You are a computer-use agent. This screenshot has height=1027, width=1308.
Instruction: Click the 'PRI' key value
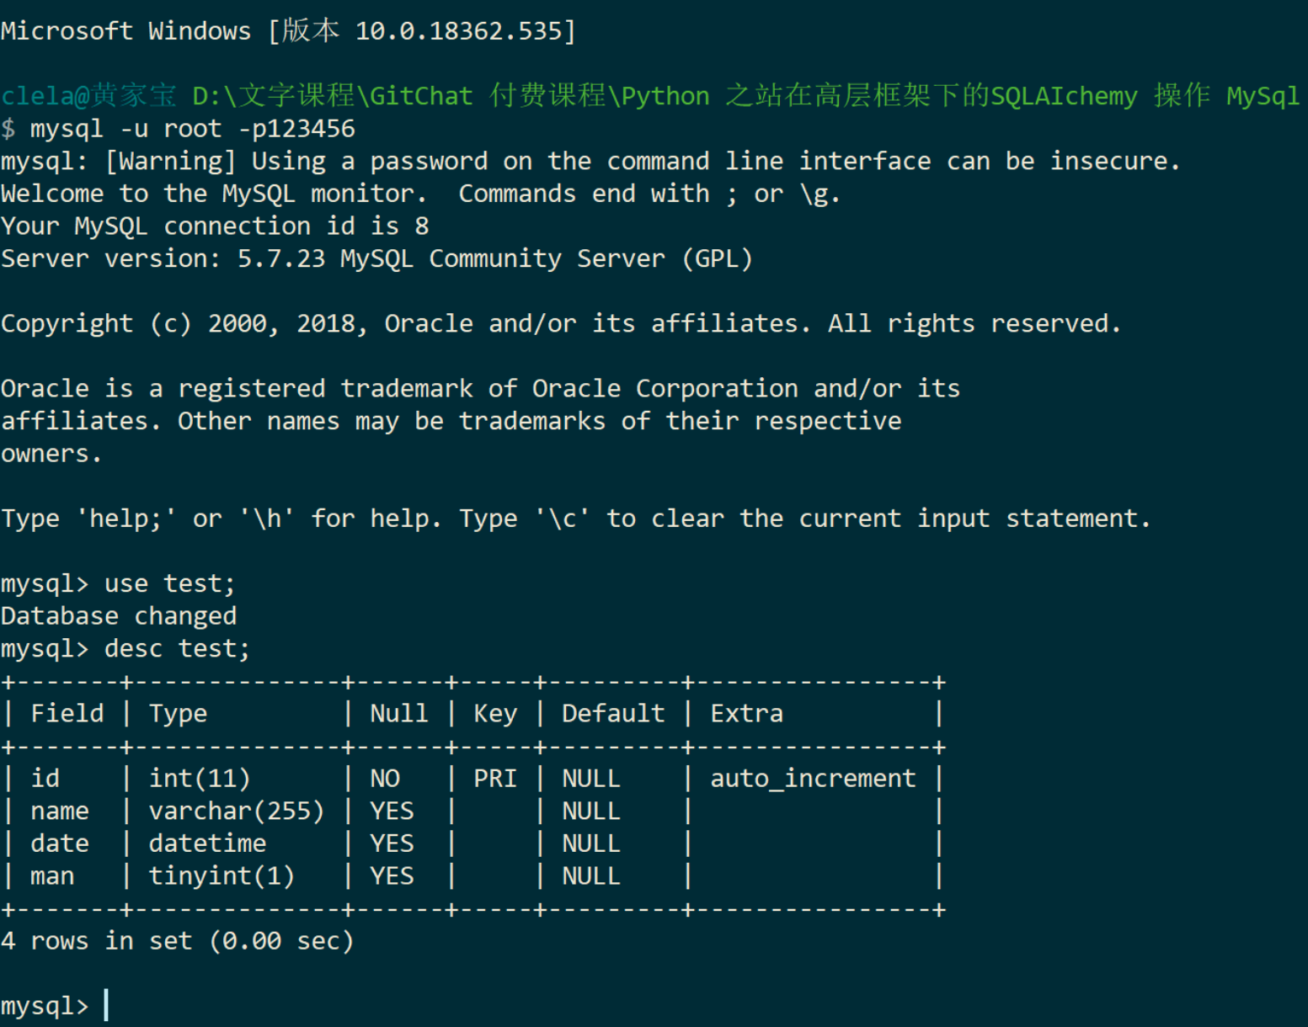point(495,779)
